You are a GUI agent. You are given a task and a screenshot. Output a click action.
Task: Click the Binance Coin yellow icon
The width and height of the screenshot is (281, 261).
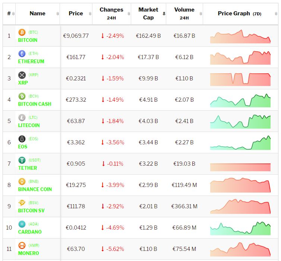(22, 182)
